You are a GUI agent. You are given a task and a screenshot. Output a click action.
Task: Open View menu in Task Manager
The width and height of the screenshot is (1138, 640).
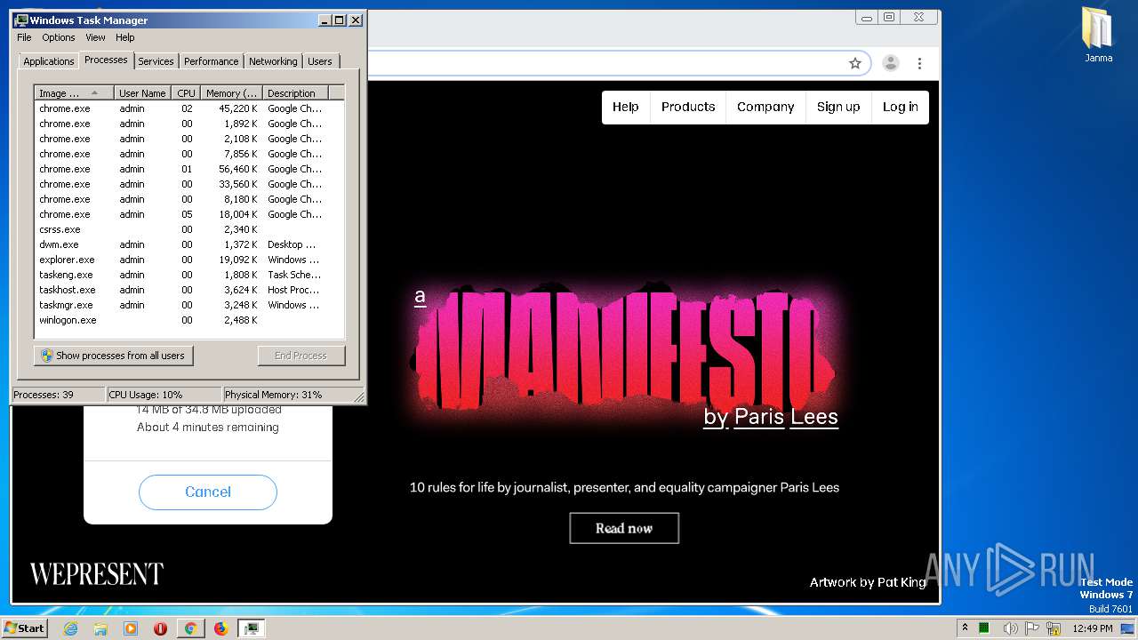[x=95, y=37]
